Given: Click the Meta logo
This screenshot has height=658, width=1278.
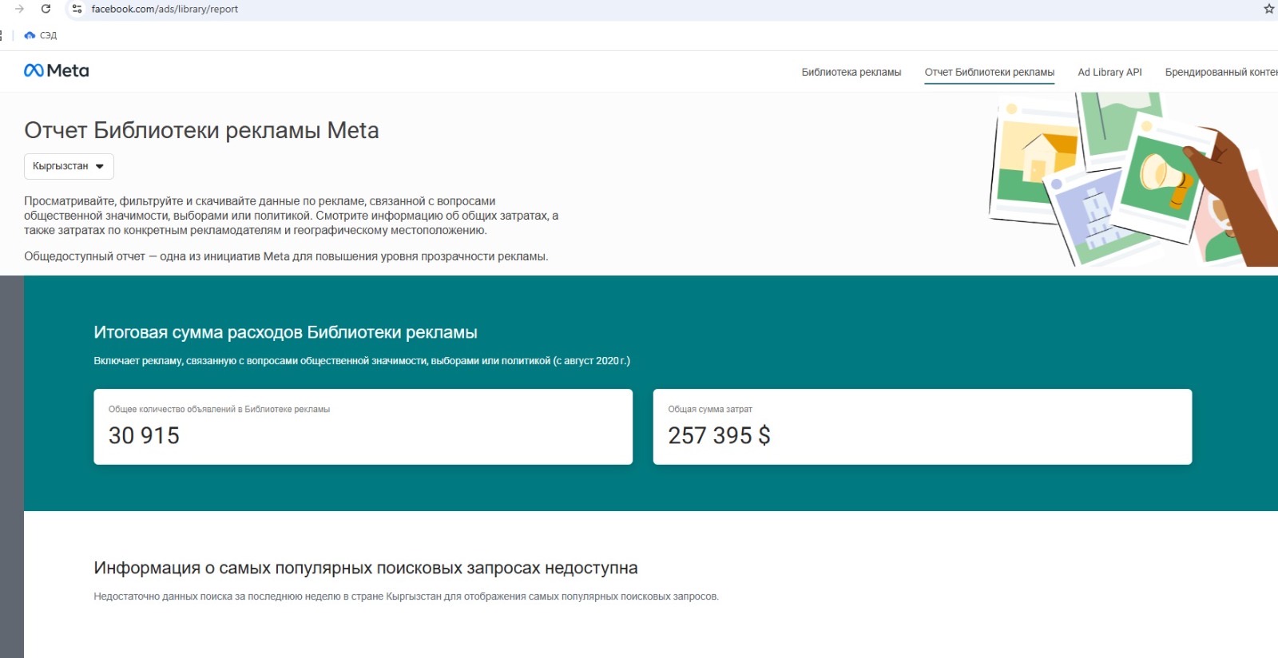Looking at the screenshot, I should [57, 70].
